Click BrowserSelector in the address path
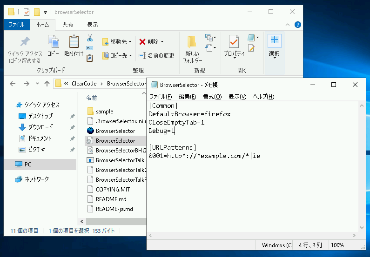The width and height of the screenshot is (370, 257). [127, 84]
